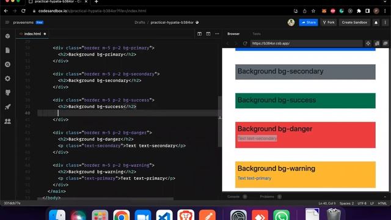Image resolution: width=391 pixels, height=220 pixels.
Task: Open the notifications bell
Action: pyautogui.click(x=376, y=23)
